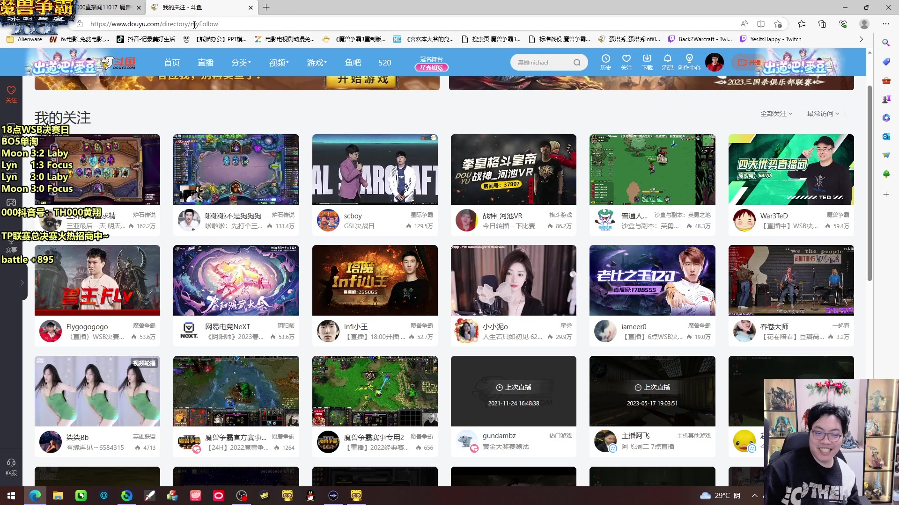Switch to the 我的关注 - 斗鱼 tab
Image resolution: width=899 pixels, height=505 pixels.
[201, 7]
